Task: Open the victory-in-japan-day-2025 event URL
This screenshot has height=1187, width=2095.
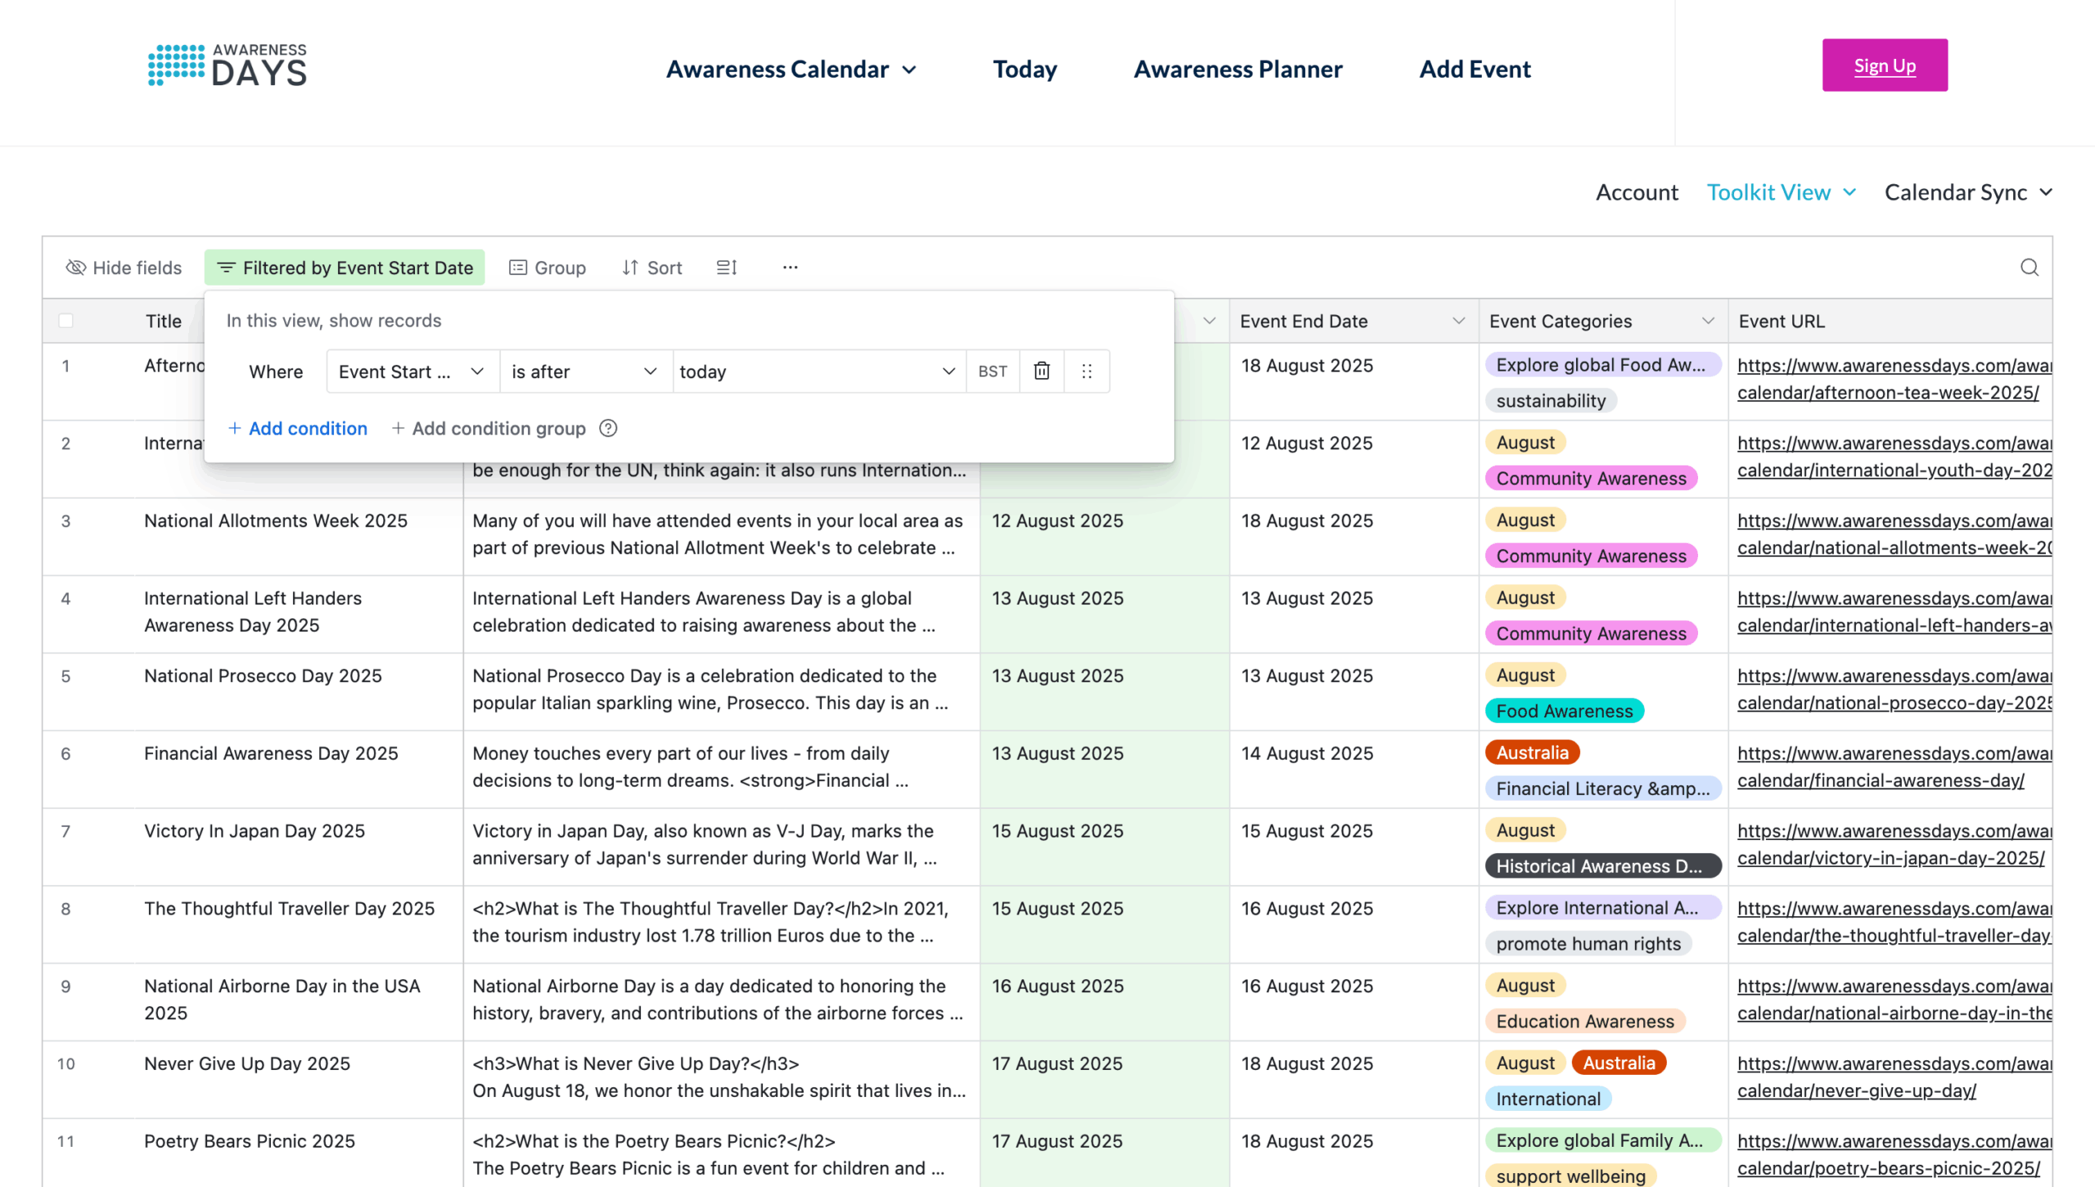Action: click(1890, 858)
